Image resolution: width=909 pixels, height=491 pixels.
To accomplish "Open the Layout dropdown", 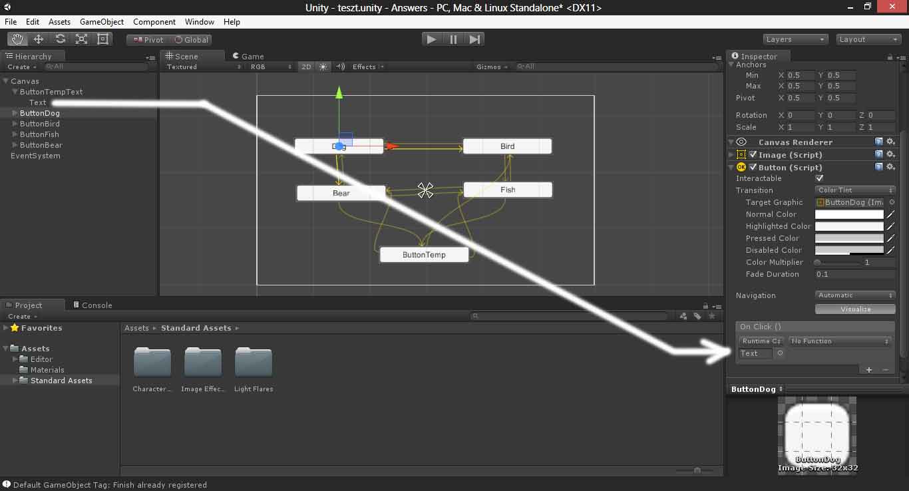I will (868, 39).
